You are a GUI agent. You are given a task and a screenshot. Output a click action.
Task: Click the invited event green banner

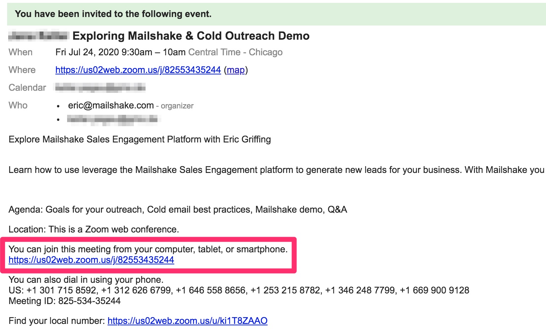pyautogui.click(x=276, y=14)
